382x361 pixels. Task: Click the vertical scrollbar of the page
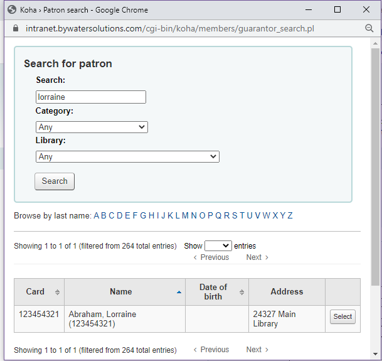(x=375, y=188)
